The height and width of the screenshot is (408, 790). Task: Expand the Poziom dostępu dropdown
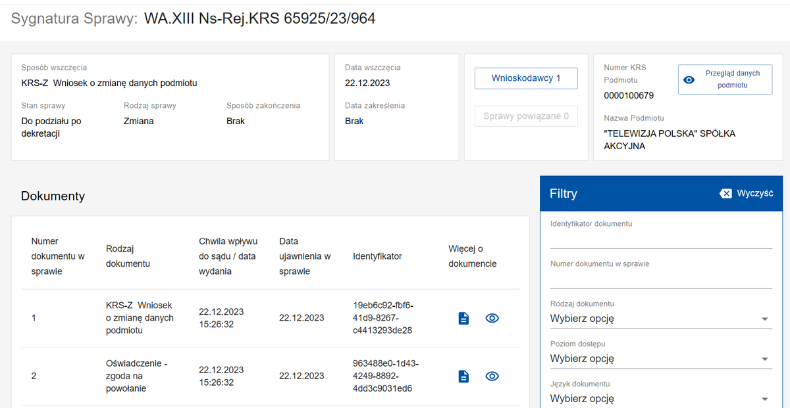click(661, 359)
